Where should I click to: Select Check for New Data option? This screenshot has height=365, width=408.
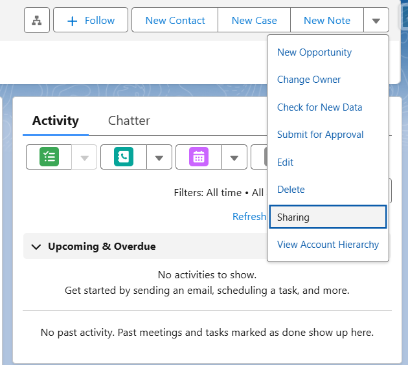tap(319, 107)
